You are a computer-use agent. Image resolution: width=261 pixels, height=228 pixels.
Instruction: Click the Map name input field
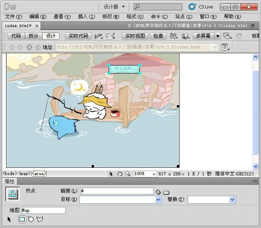coord(44,210)
